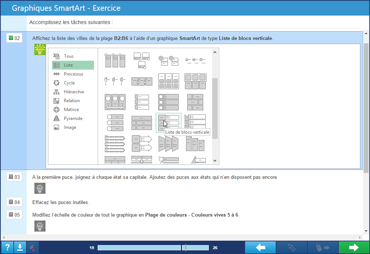Choose the Liste de blocs verticale layout thumbnail
Screen dimensions: 370x254
[x=169, y=123]
